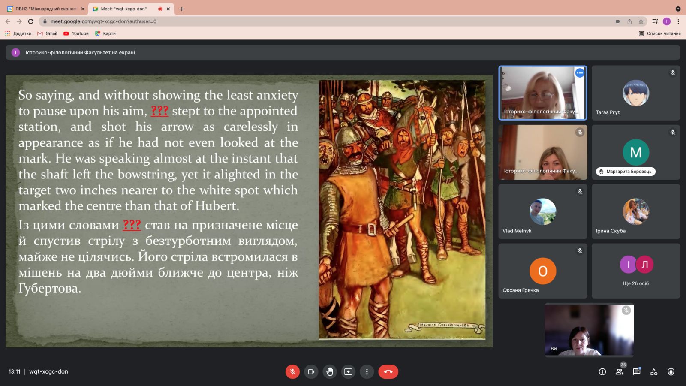
Task: Click the muted mic icon on your self-view
Action: 626,310
